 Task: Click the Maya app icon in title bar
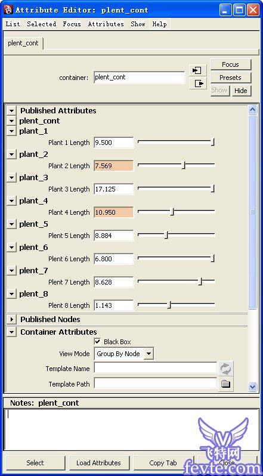[8, 10]
